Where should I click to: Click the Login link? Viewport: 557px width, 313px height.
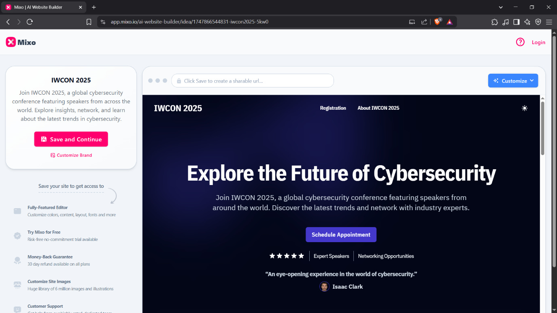pyautogui.click(x=538, y=42)
